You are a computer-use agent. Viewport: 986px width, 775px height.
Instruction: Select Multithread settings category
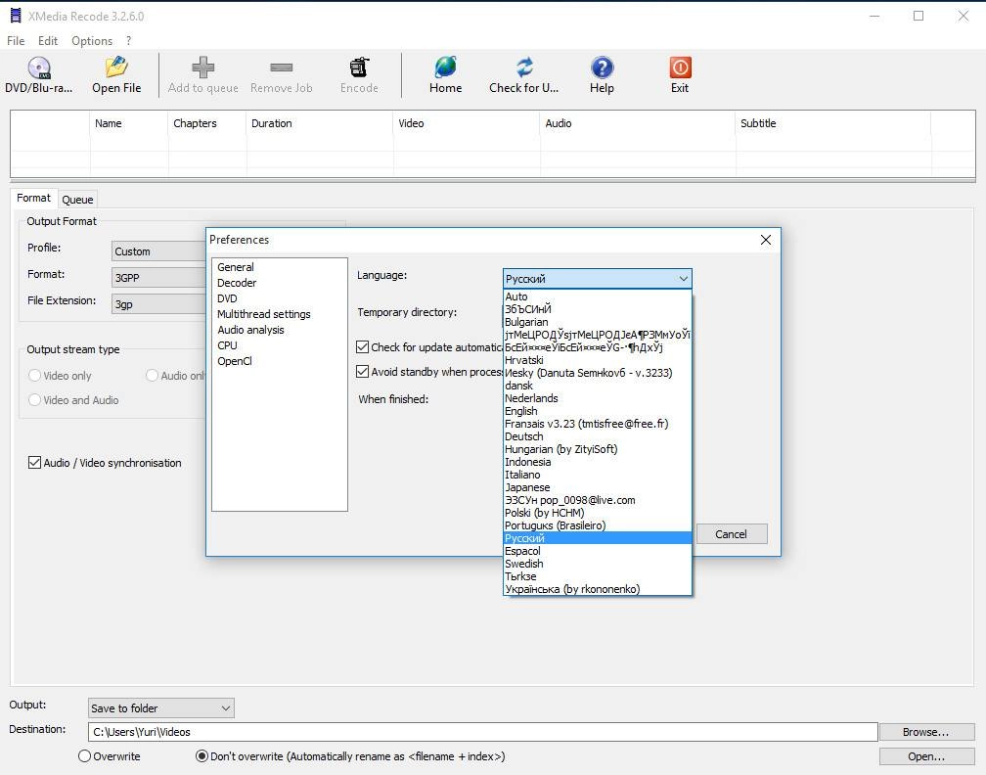264,314
